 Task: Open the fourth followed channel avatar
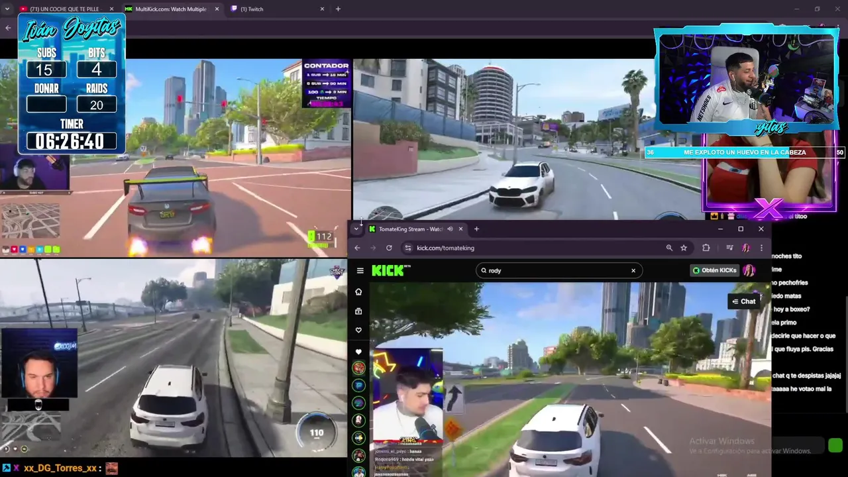(x=358, y=420)
